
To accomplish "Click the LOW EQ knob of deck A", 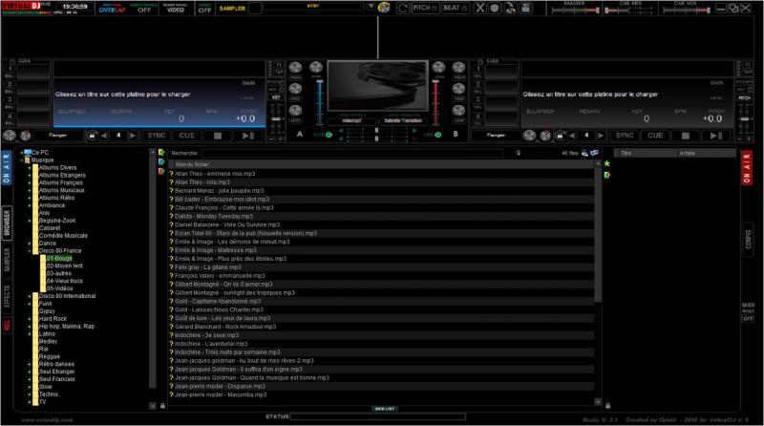I will coord(296,110).
